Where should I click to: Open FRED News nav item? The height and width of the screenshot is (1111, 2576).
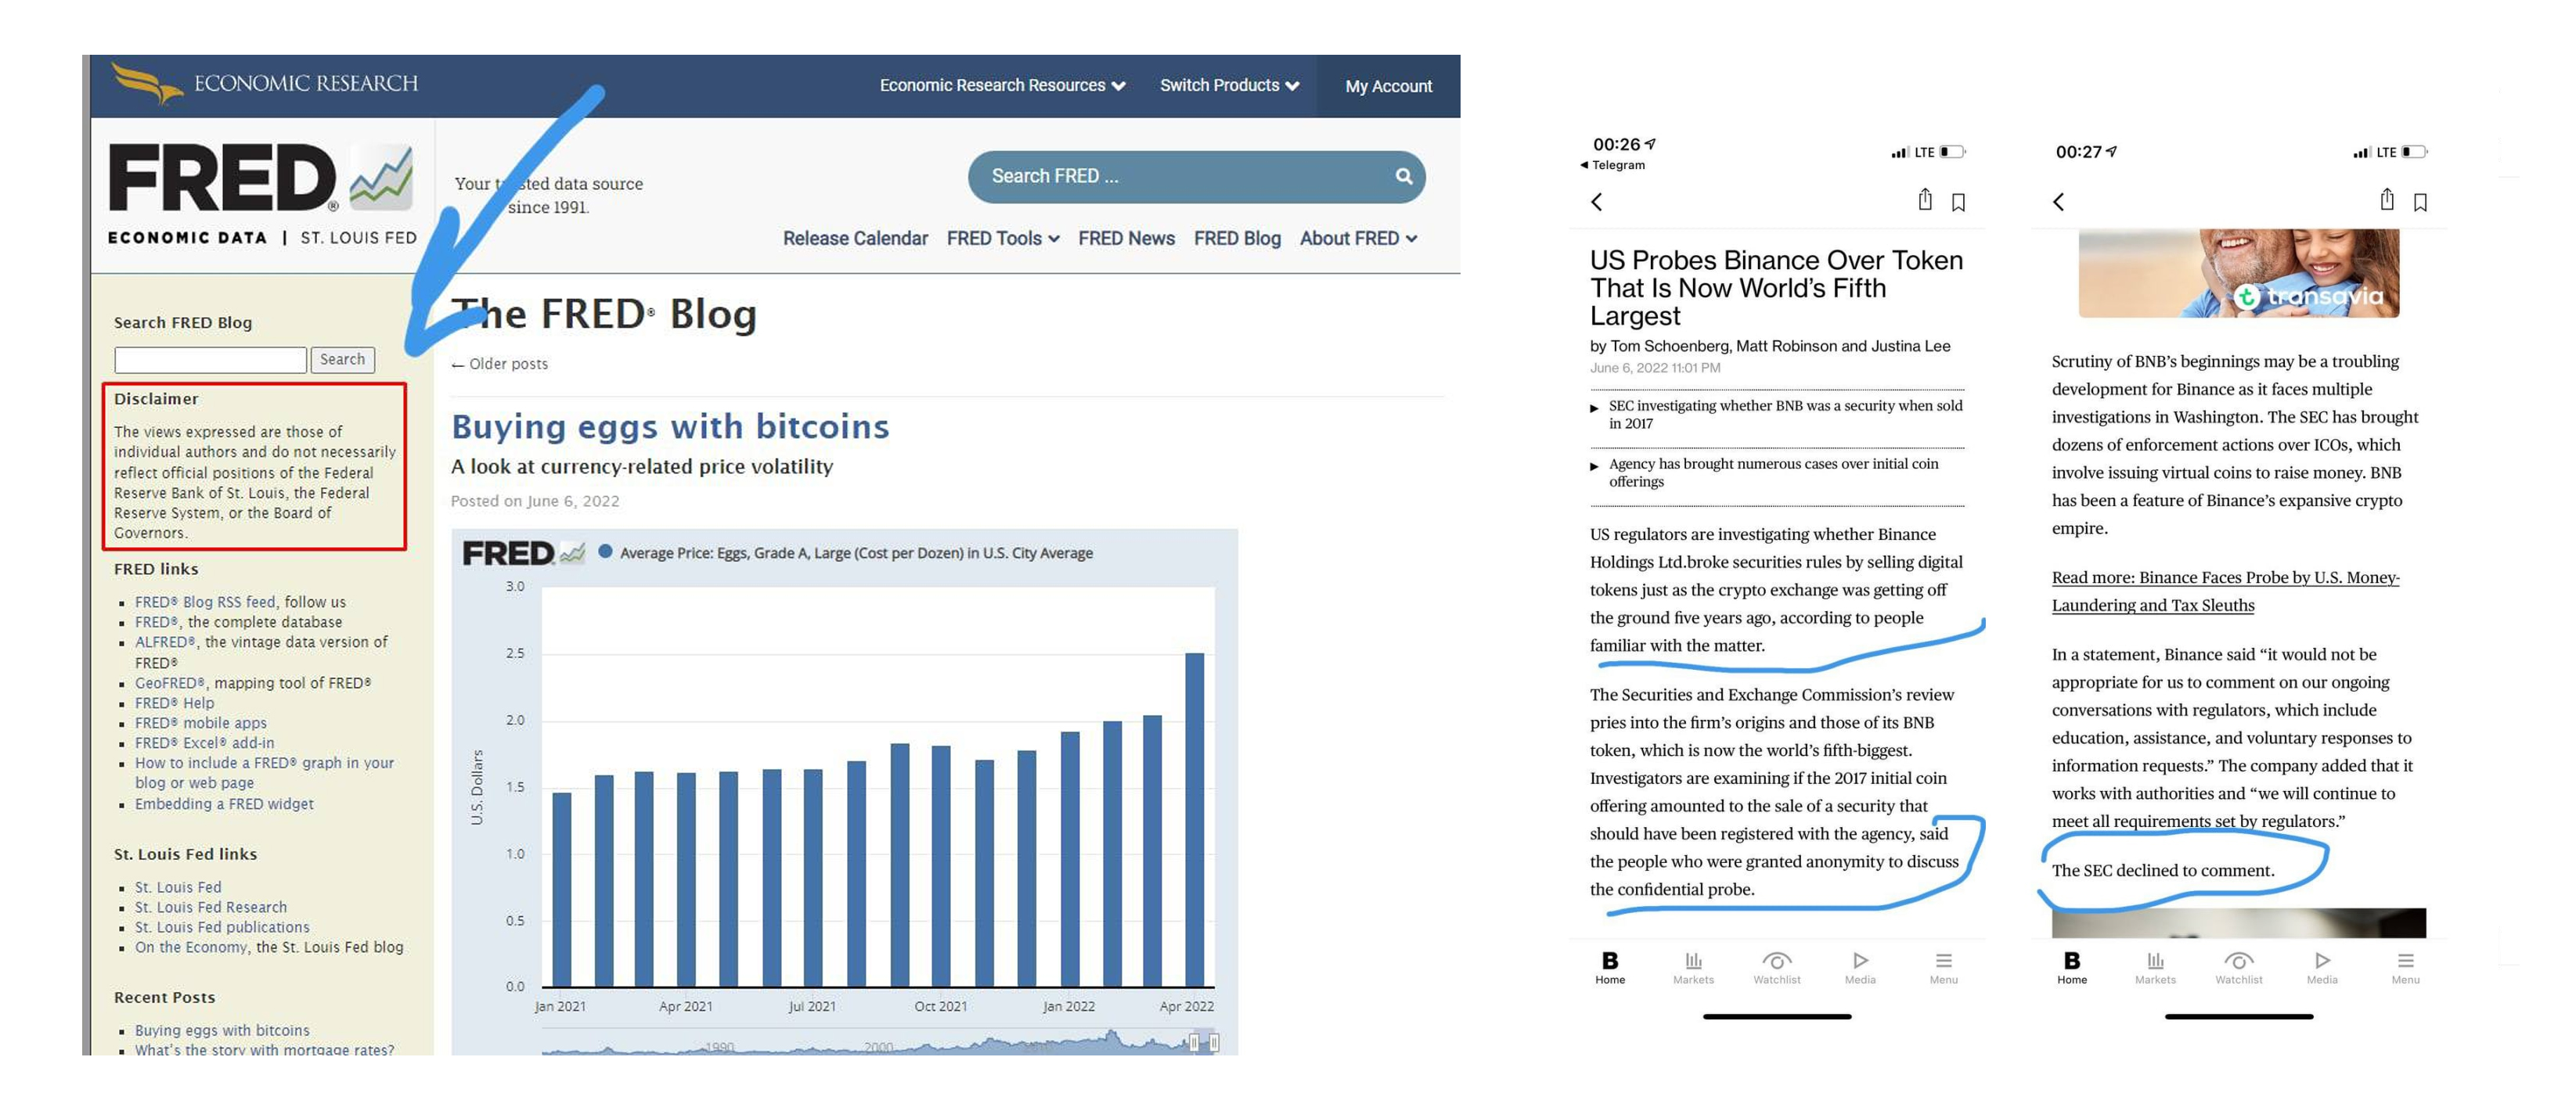[x=1126, y=238]
